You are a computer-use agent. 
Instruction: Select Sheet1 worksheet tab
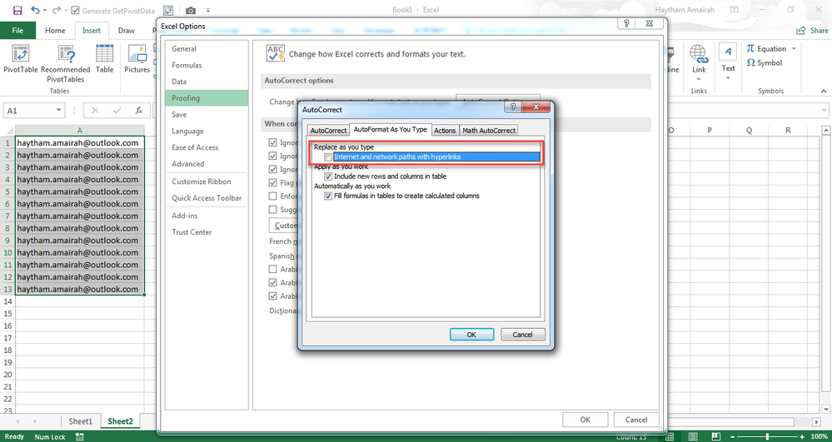pos(80,421)
